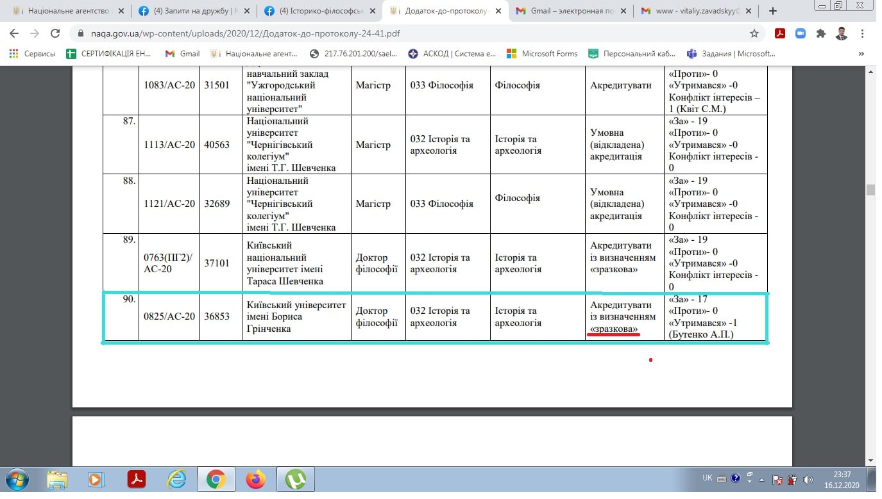Launch uTorrent from the taskbar

click(x=295, y=479)
